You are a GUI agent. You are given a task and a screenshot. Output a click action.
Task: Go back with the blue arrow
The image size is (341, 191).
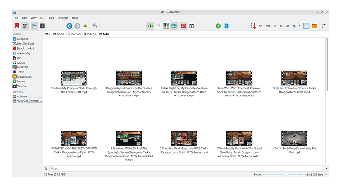(x=69, y=26)
